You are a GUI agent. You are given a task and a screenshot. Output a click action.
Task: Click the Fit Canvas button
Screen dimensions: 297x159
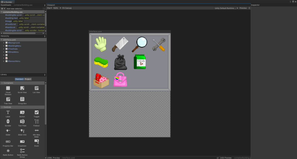67,8
